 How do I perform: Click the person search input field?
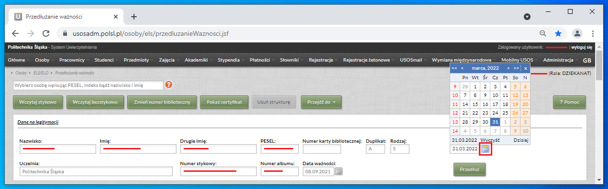click(x=88, y=85)
